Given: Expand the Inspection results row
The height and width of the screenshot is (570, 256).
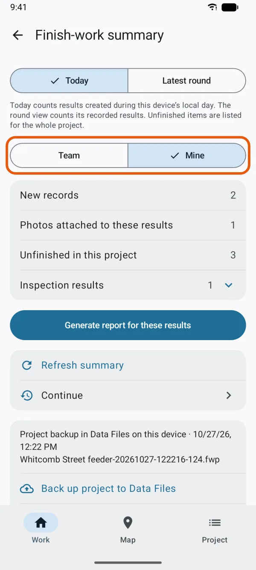Looking at the screenshot, I should (128, 285).
